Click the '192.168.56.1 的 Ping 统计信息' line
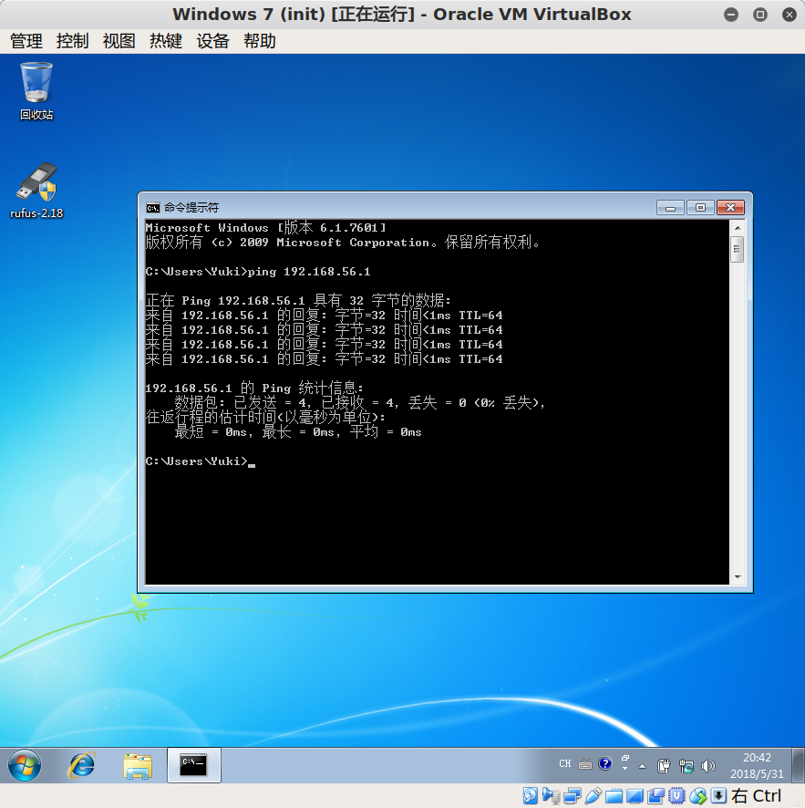 click(254, 388)
